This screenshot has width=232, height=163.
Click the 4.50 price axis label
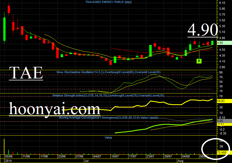tap(222, 50)
